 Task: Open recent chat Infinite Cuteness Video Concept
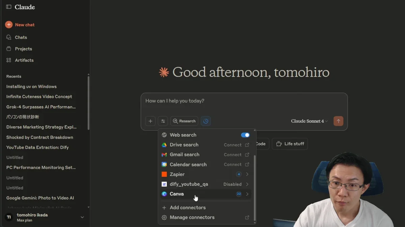click(x=39, y=97)
